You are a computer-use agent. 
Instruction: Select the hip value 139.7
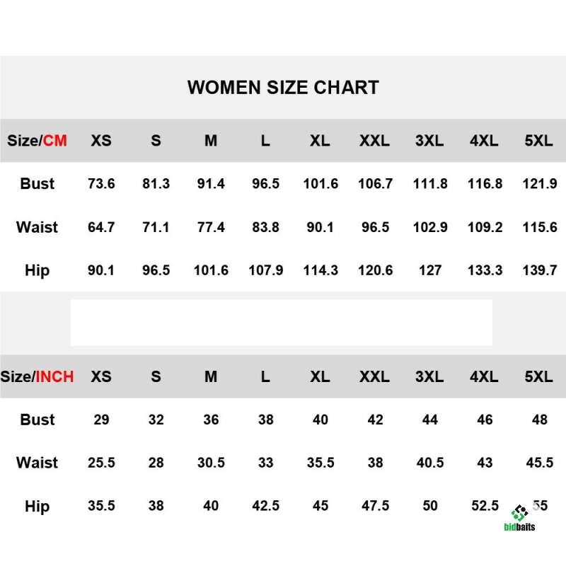tap(540, 270)
